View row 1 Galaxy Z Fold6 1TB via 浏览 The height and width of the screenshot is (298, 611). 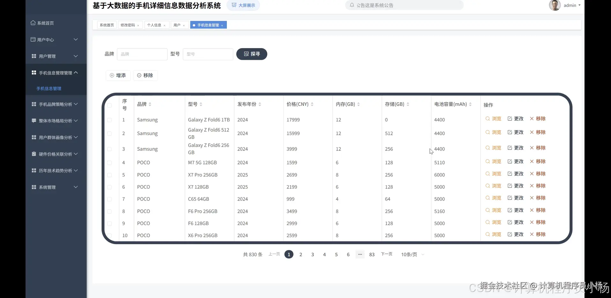point(493,119)
